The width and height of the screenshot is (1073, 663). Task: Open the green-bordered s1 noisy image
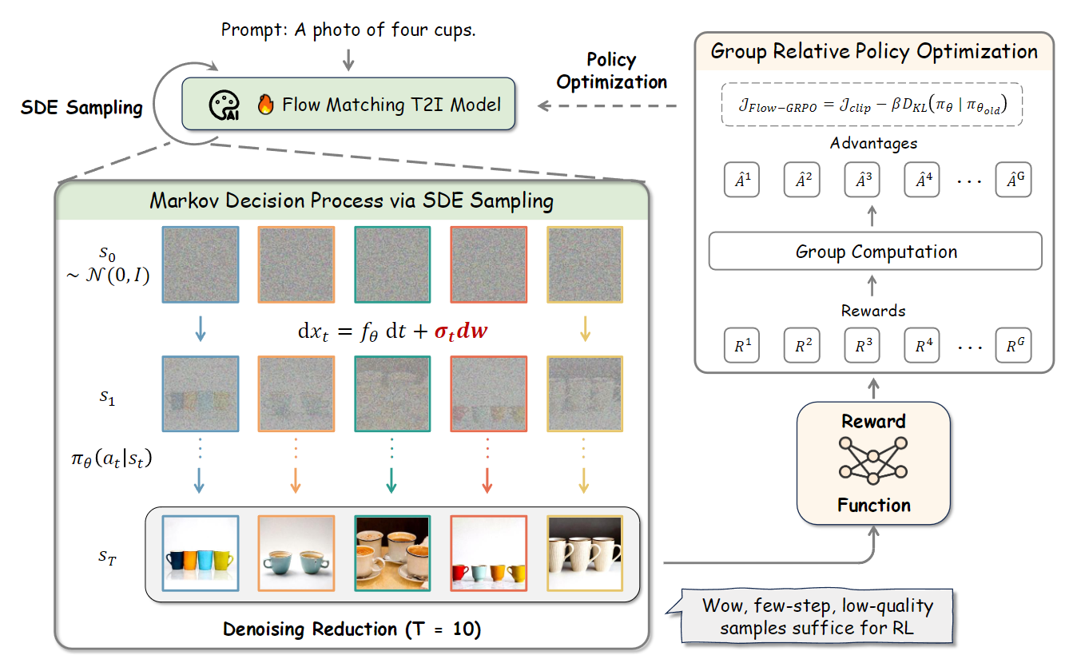click(393, 394)
